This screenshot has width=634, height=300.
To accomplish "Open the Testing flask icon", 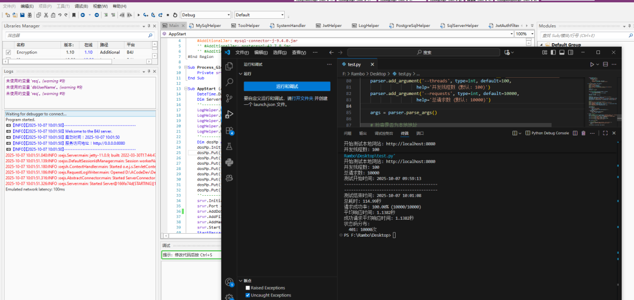I will pos(230,146).
